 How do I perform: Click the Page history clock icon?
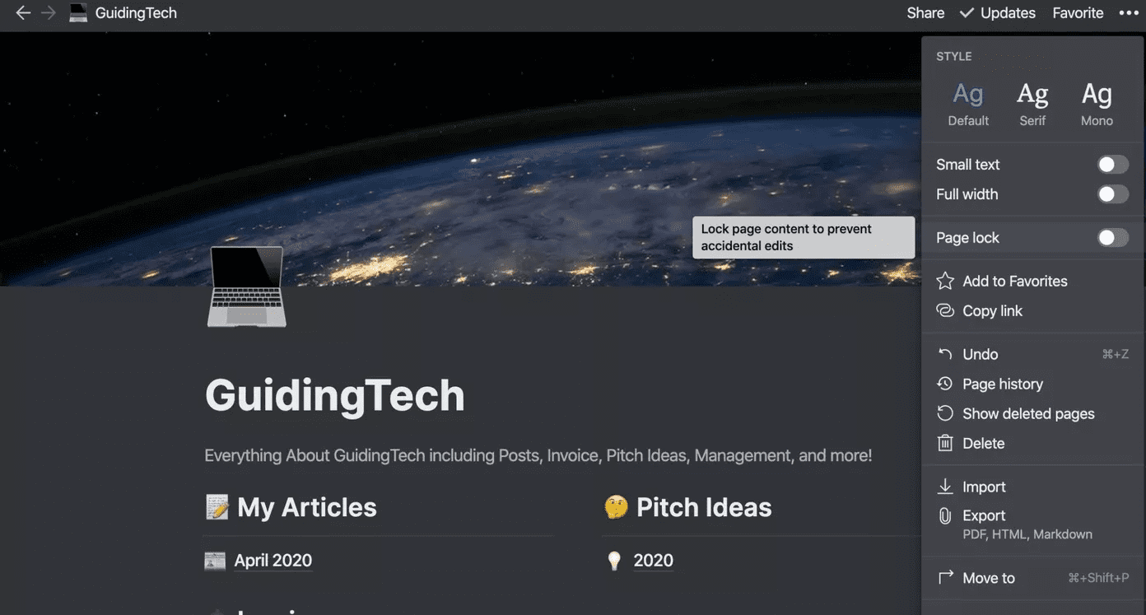(x=945, y=384)
